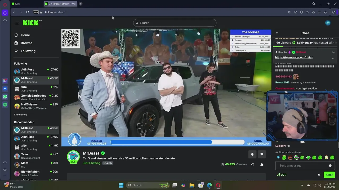
Task: Open MrBeast channel avatar
Action: point(73,157)
